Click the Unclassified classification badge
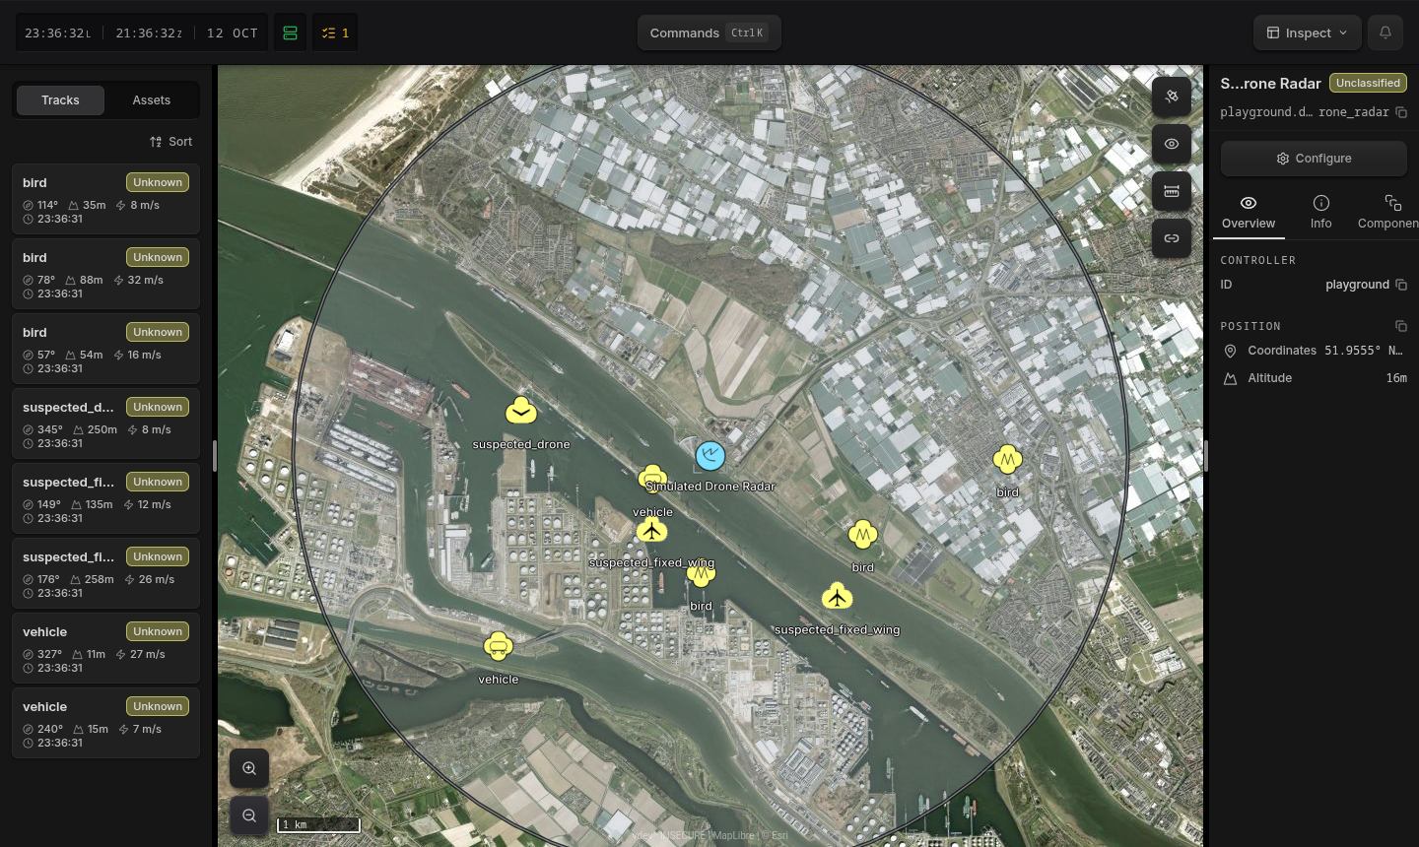Image resolution: width=1419 pixels, height=847 pixels. pos(1368,83)
